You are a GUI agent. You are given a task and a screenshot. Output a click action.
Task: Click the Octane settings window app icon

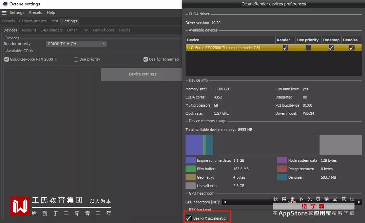(x=5, y=4)
